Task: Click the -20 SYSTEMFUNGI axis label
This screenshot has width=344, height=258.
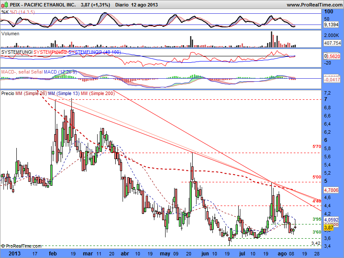Action: pos(328,63)
